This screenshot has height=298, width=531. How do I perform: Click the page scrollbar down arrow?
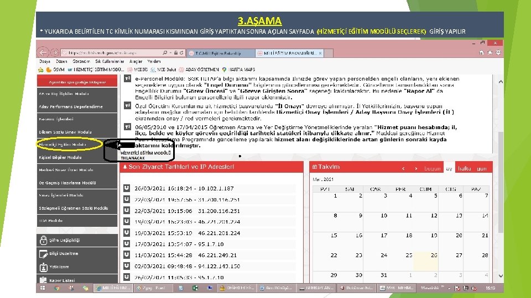click(501, 276)
